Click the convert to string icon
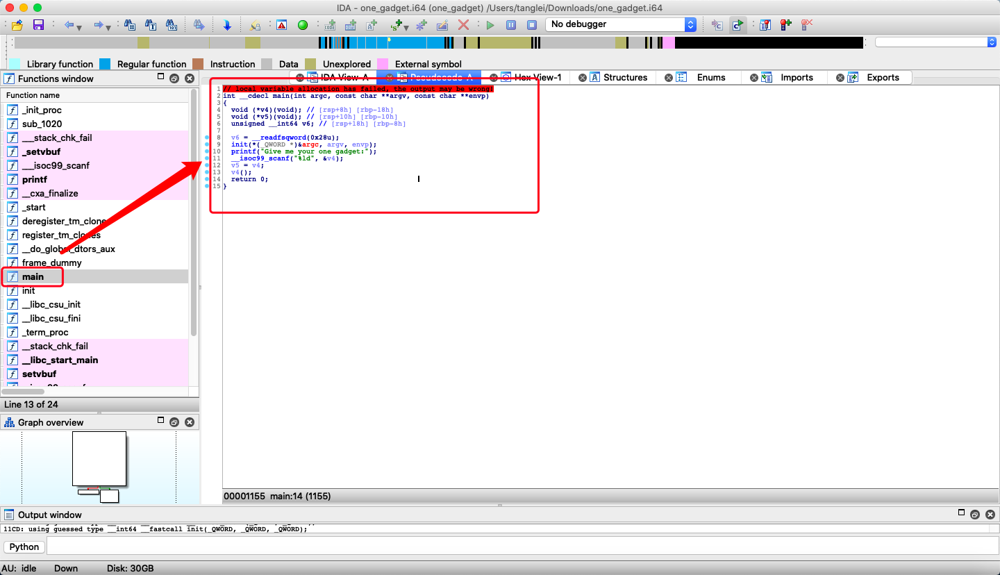The image size is (1000, 575). point(372,25)
